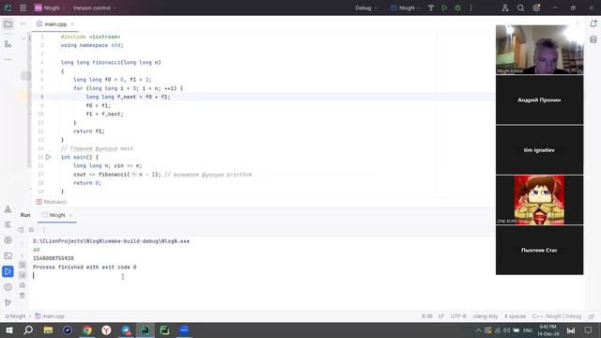The width and height of the screenshot is (601, 338).
Task: Open File Explorer from taskbar
Action: (48, 330)
